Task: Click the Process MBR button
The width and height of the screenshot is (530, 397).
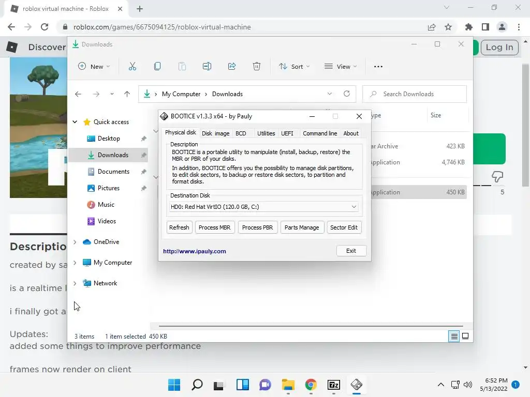Action: pos(215,227)
